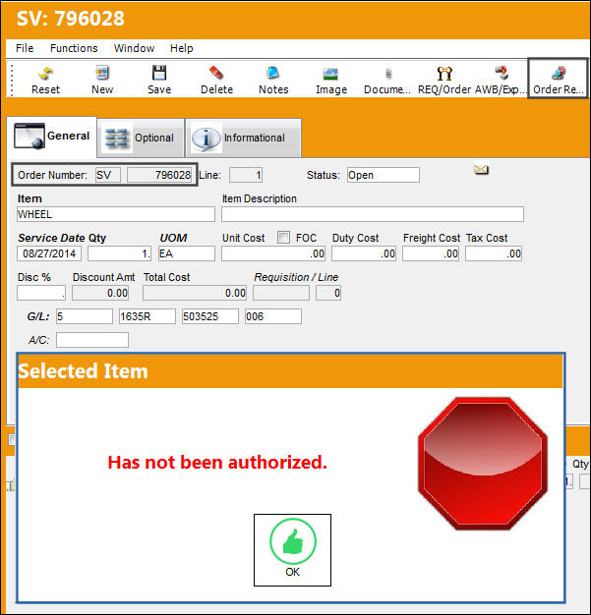591x615 pixels.
Task: Click the OK thumbs-up button
Action: coord(293,550)
